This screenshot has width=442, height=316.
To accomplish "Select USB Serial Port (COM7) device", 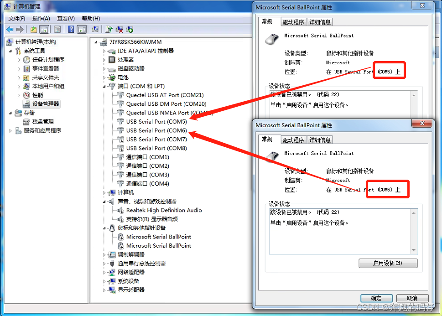I will click(x=156, y=139).
